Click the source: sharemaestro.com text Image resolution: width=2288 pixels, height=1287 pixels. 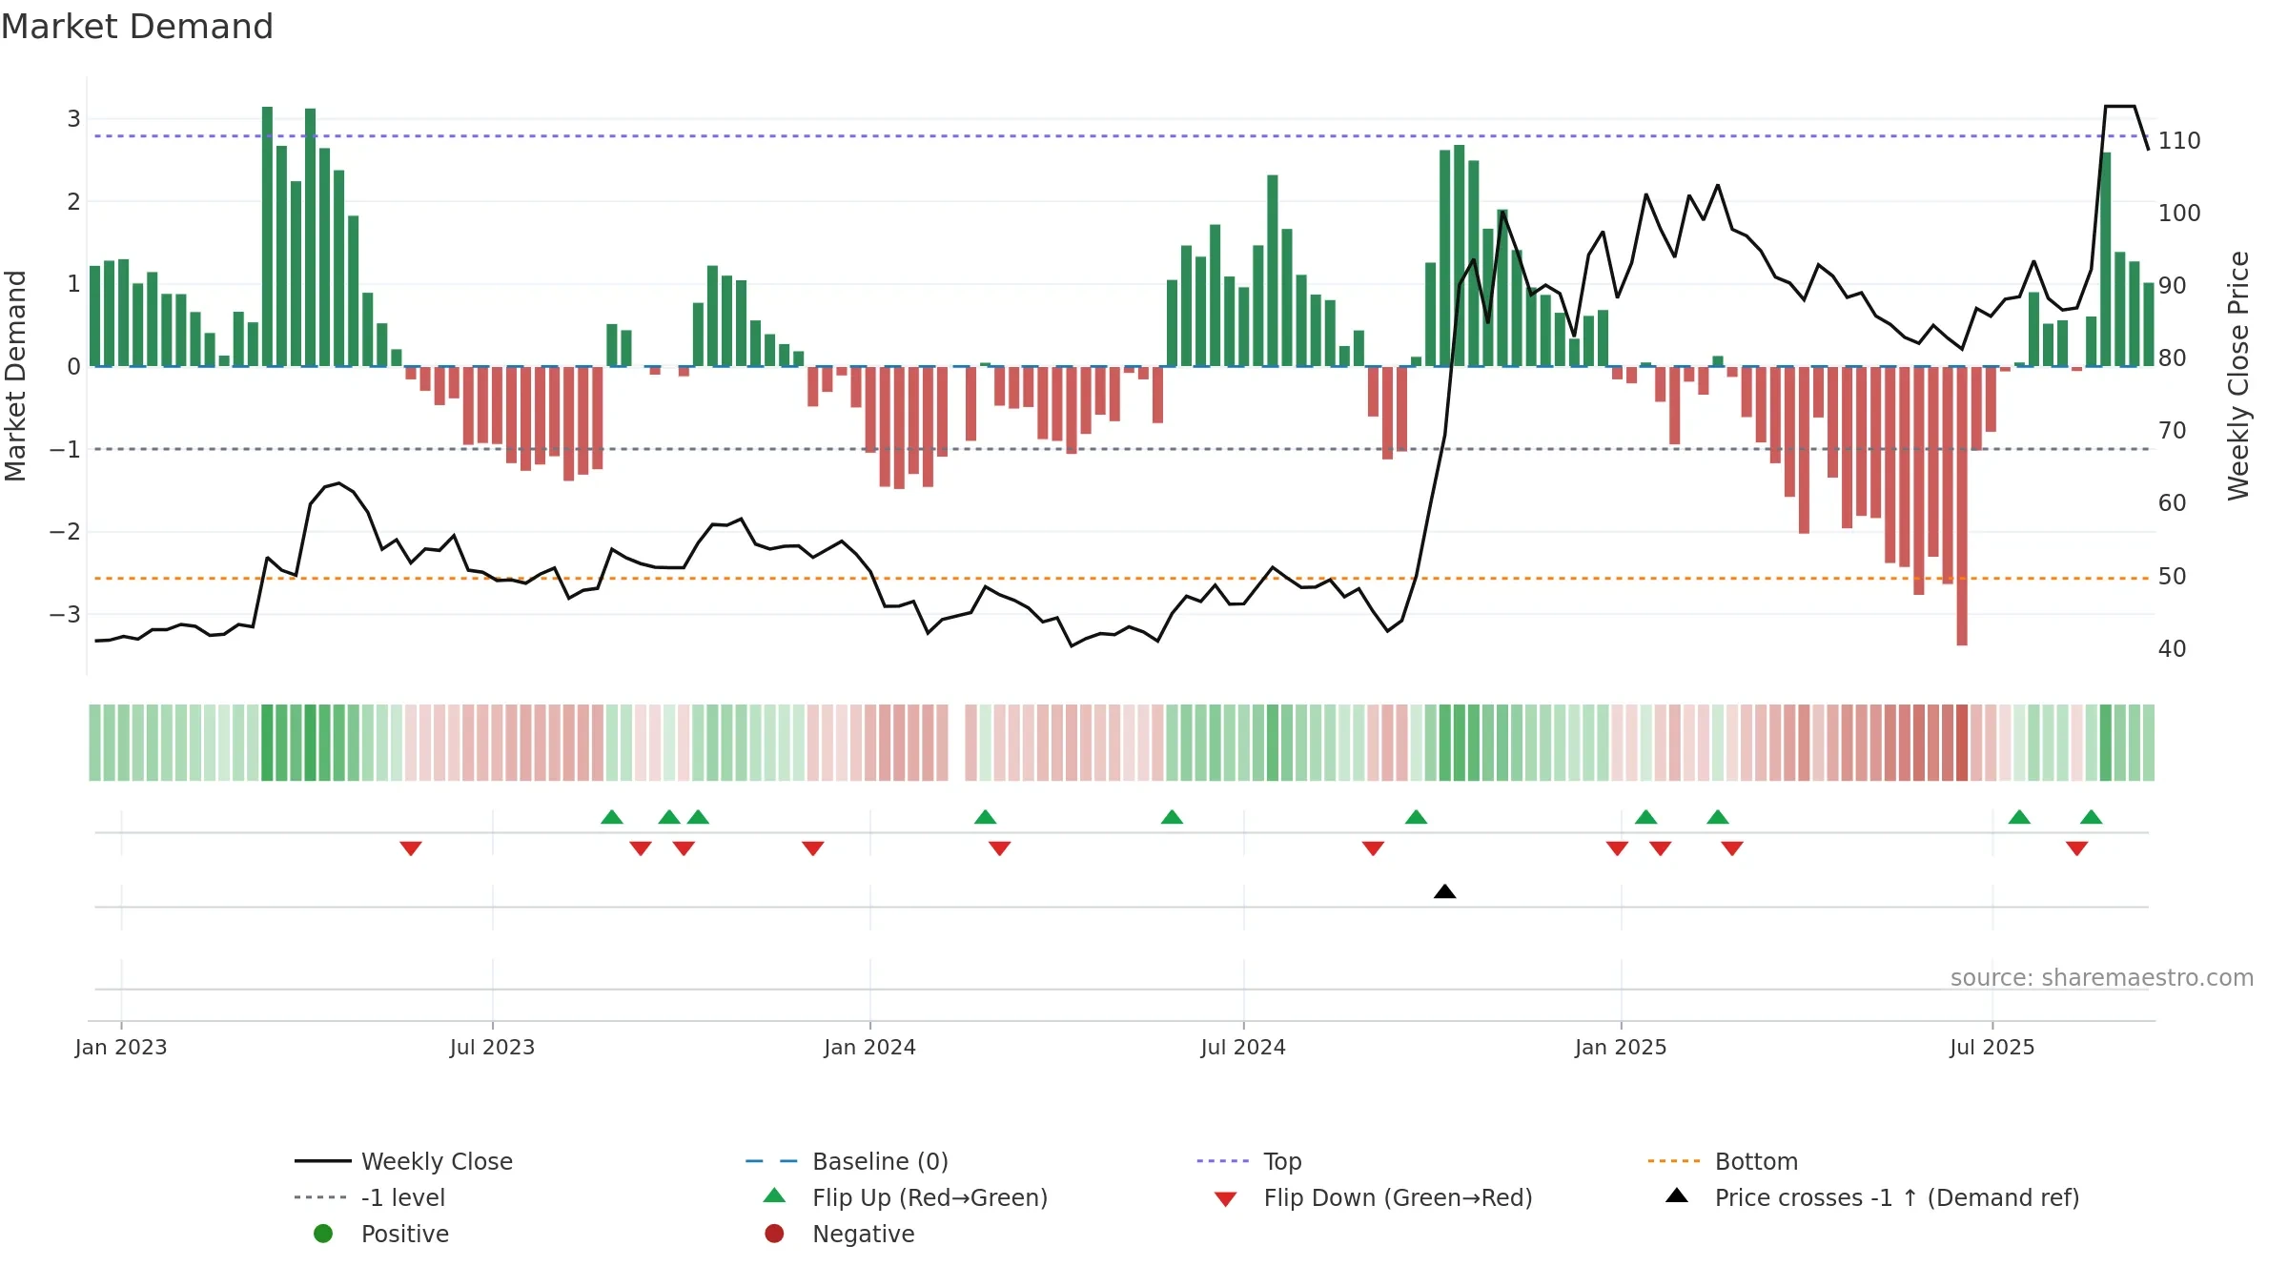pos(2101,977)
